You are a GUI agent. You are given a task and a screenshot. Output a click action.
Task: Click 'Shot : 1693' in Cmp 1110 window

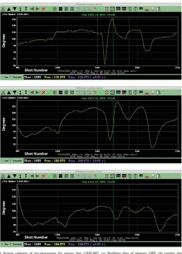33,244
